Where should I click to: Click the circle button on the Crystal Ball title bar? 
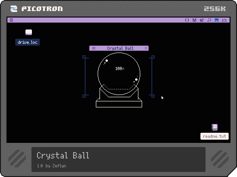point(146,48)
